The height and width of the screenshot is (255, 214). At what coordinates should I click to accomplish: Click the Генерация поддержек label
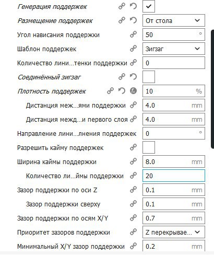click(52, 7)
